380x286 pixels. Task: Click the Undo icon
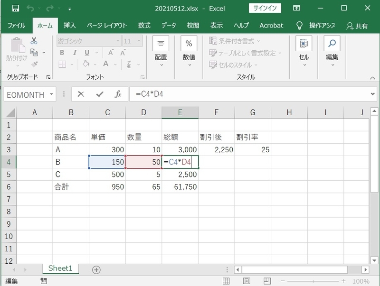pos(31,8)
